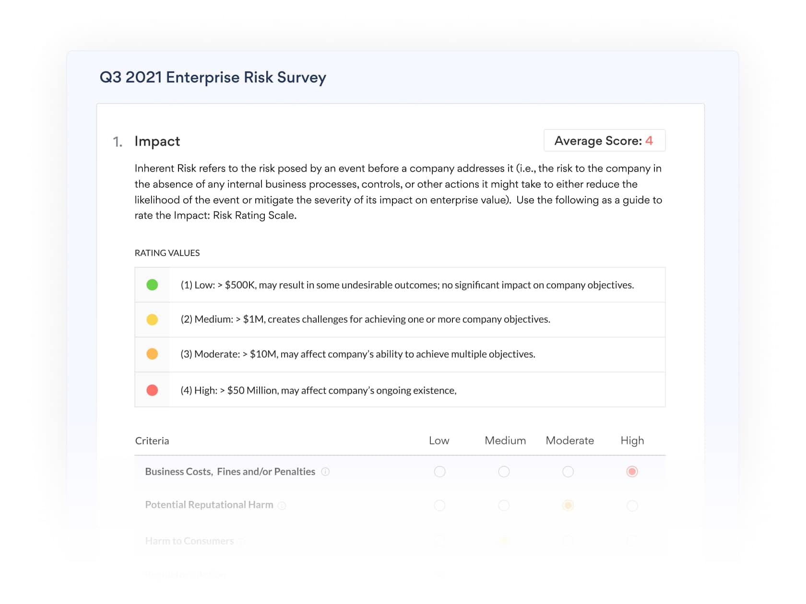Choose Low for Potential Reputational Harm
Image resolution: width=806 pixels, height=604 pixels.
[x=439, y=505]
